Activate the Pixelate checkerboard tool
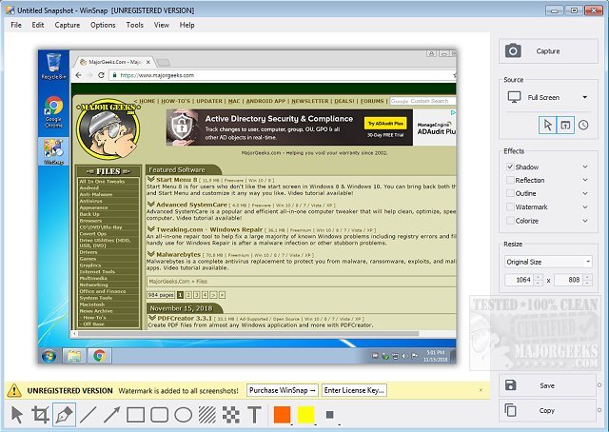 coord(230,415)
